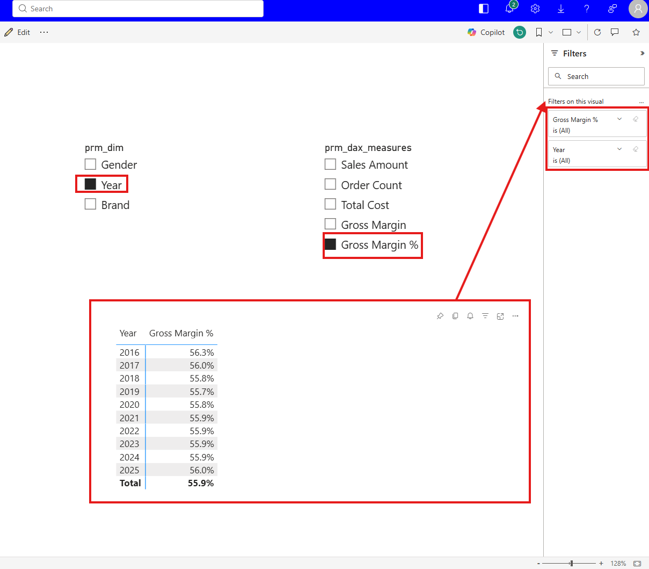Clear the Gross Margin % filter eraser

(636, 119)
